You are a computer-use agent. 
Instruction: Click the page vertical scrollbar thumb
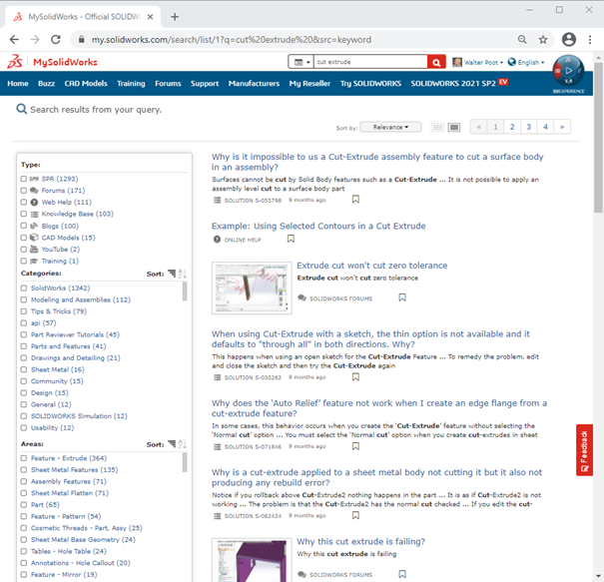(x=598, y=137)
